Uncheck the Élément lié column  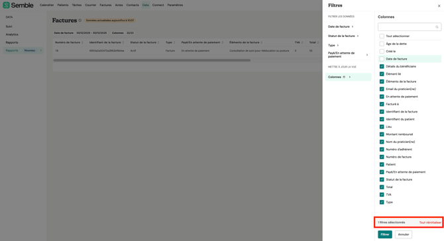pyautogui.click(x=382, y=74)
